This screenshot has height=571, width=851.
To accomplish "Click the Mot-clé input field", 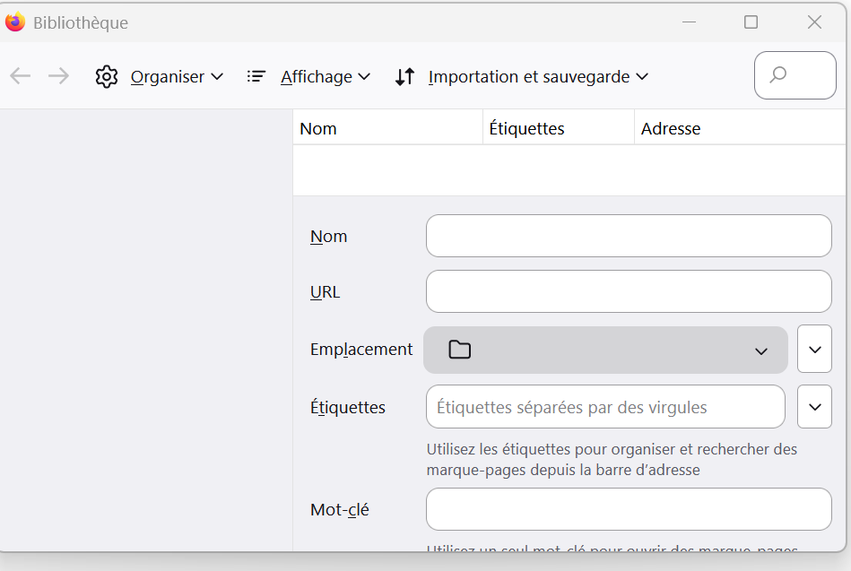I will click(x=629, y=509).
